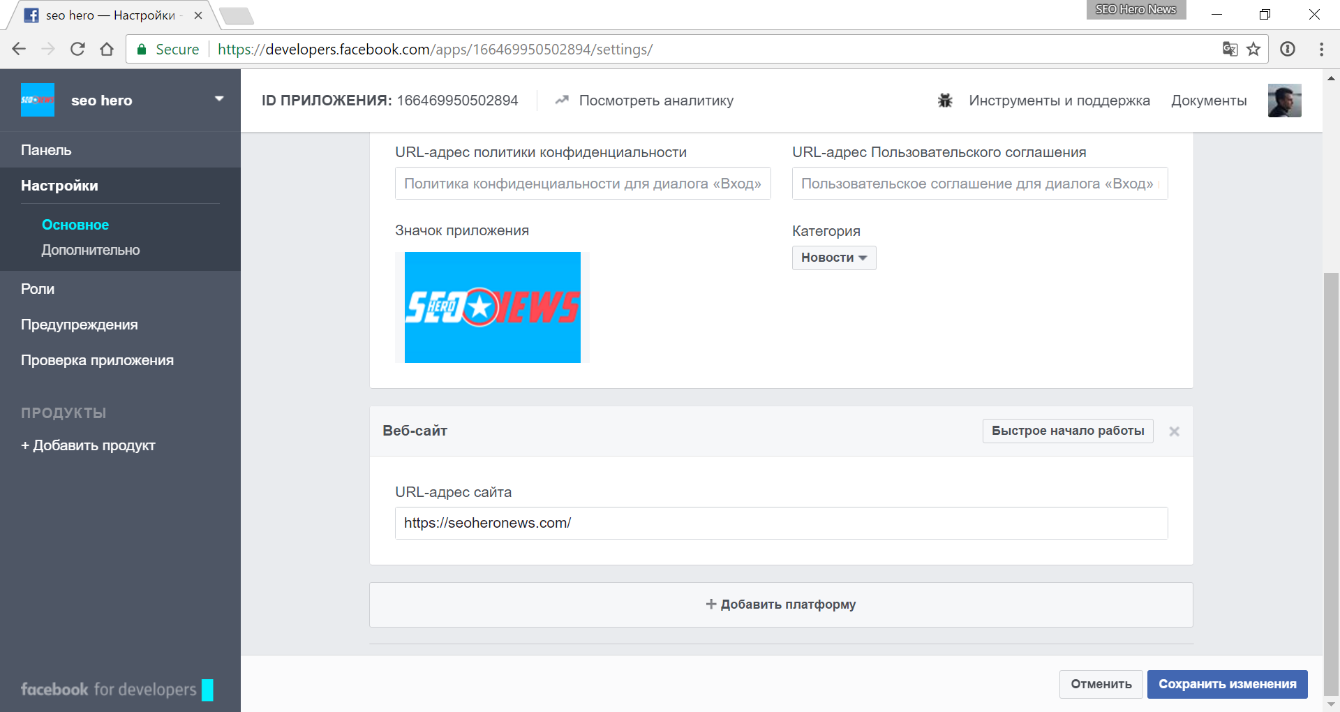Open user profile avatar
The width and height of the screenshot is (1340, 712).
pyautogui.click(x=1284, y=101)
